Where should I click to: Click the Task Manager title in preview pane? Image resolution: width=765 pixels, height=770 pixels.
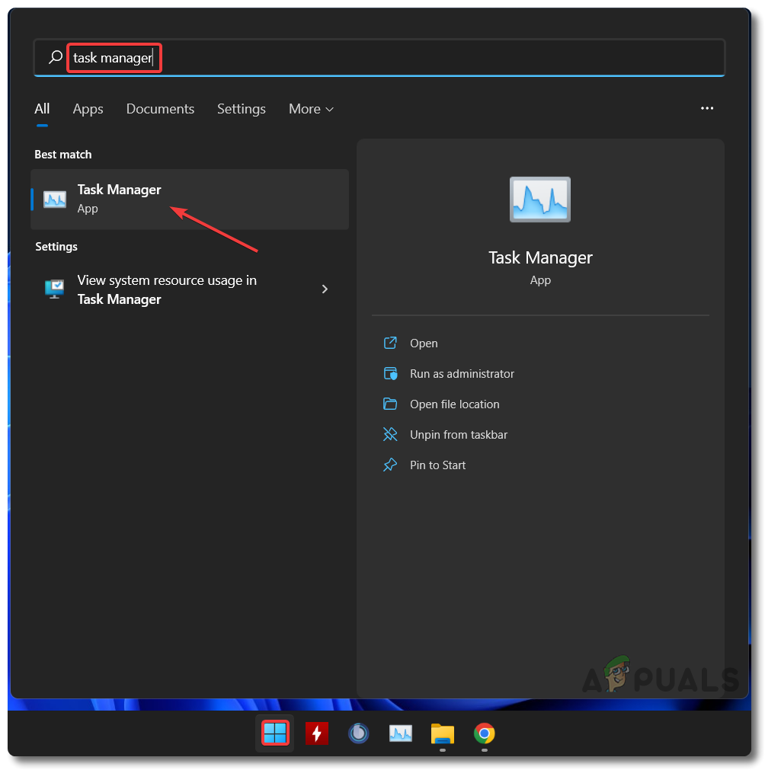[540, 258]
